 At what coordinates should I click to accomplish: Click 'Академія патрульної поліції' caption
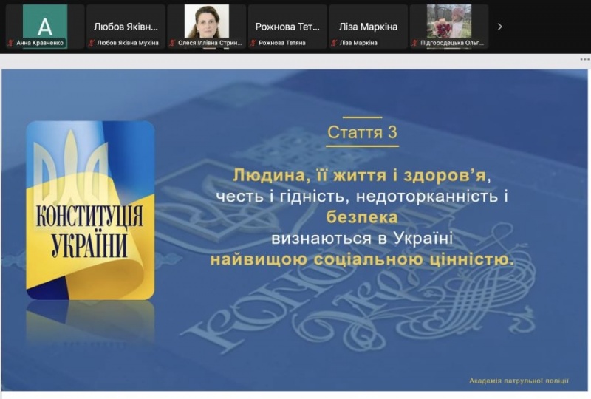519,381
